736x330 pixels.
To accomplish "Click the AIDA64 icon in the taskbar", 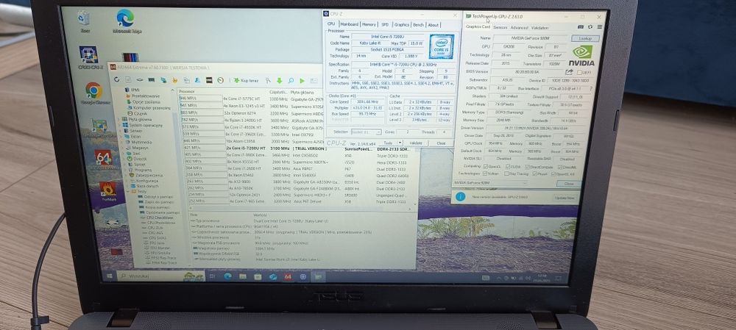I will click(288, 276).
